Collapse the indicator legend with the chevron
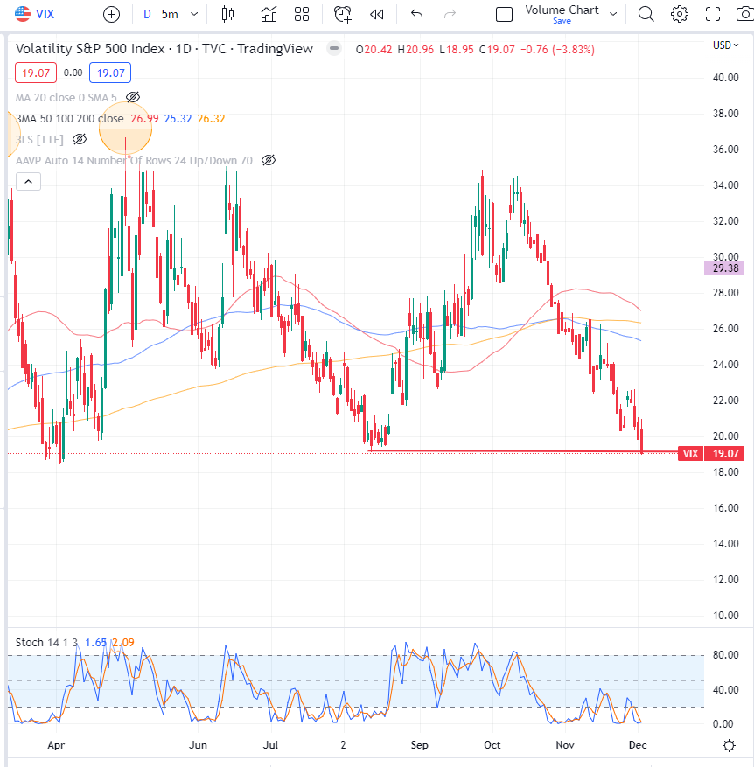 pos(28,182)
